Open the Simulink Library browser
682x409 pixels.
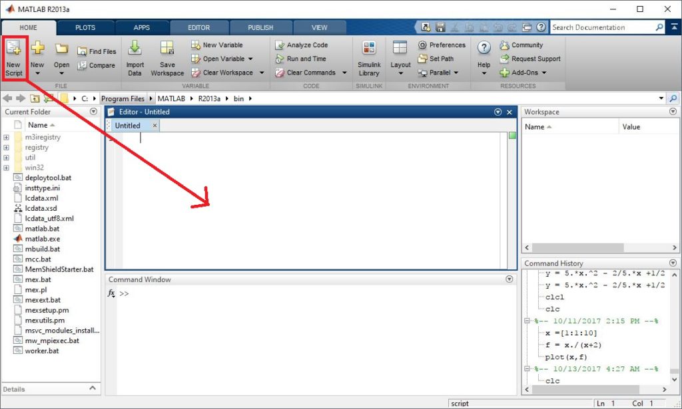point(368,58)
